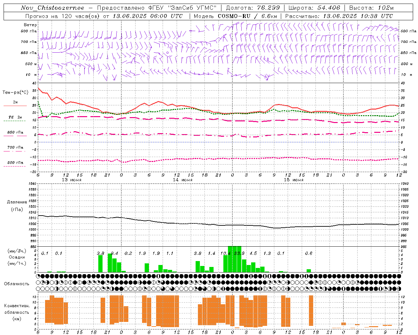
Task: Click the Ветер panel label
Action: [x=30, y=25]
